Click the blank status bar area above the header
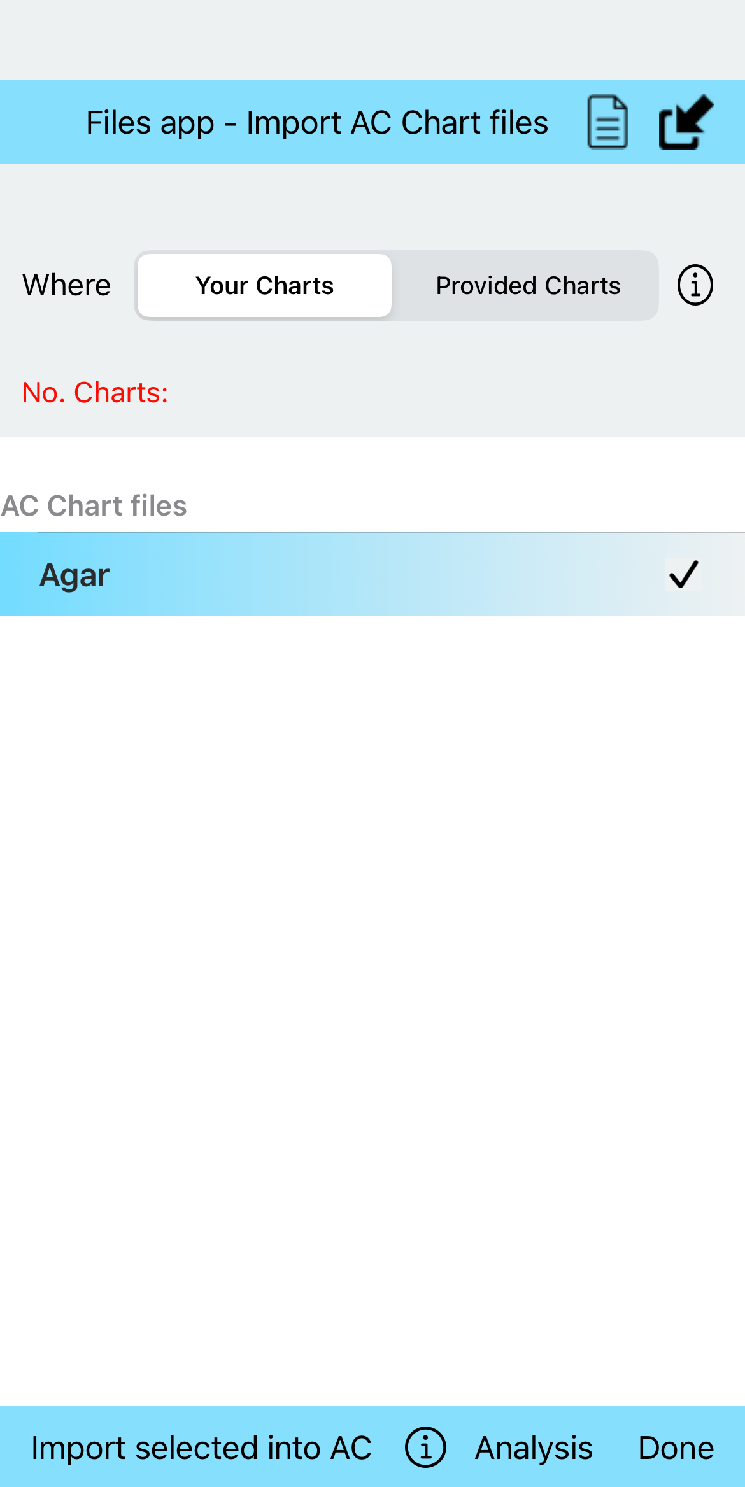 pos(372,39)
